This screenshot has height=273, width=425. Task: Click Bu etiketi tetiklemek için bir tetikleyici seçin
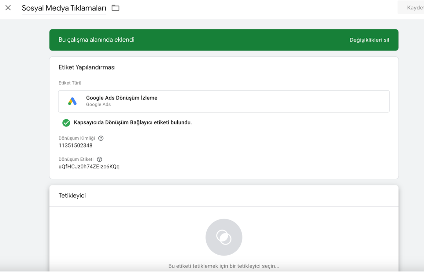coord(224,266)
